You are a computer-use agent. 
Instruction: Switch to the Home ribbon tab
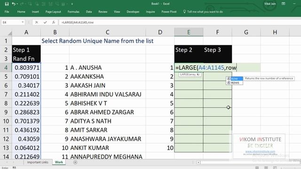tap(21, 12)
